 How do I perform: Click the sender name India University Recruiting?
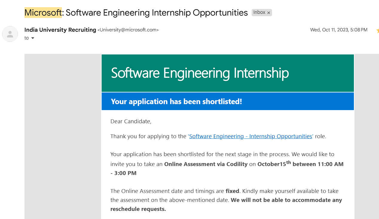(x=60, y=30)
